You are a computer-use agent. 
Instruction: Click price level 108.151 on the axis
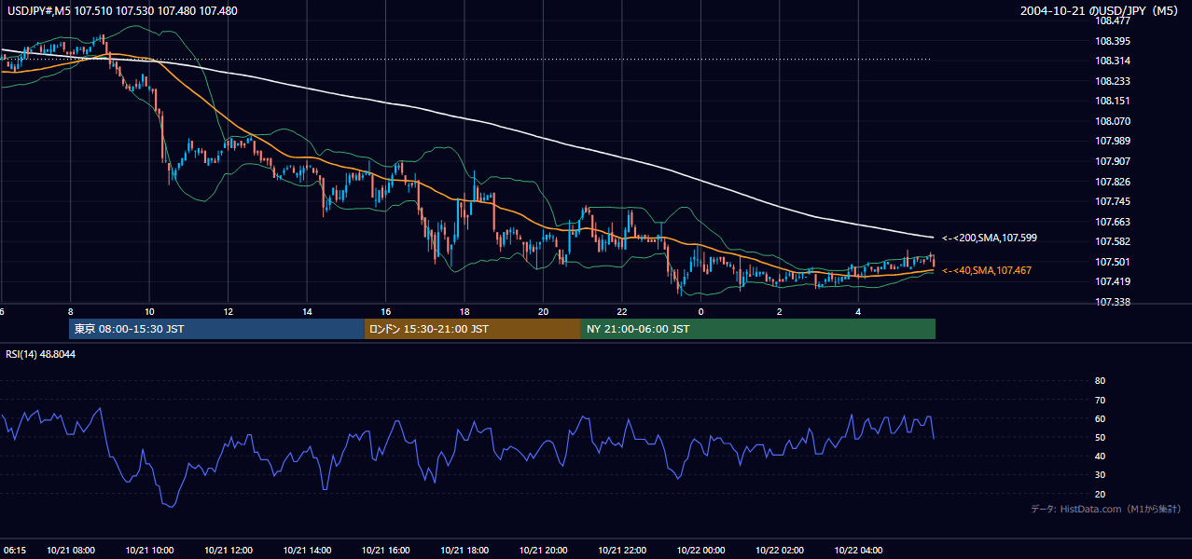1112,101
